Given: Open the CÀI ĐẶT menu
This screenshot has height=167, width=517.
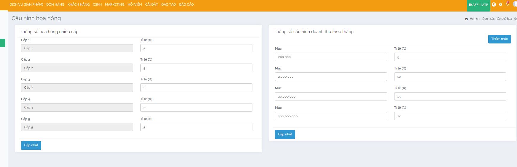Looking at the screenshot, I should point(151,4).
